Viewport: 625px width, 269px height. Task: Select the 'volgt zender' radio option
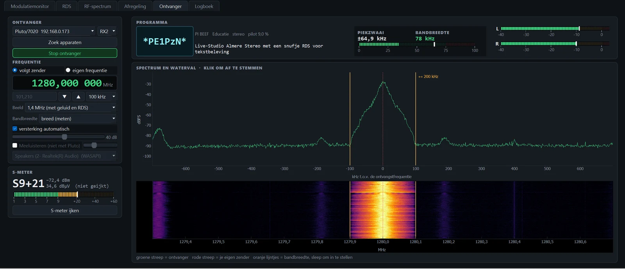tap(15, 70)
